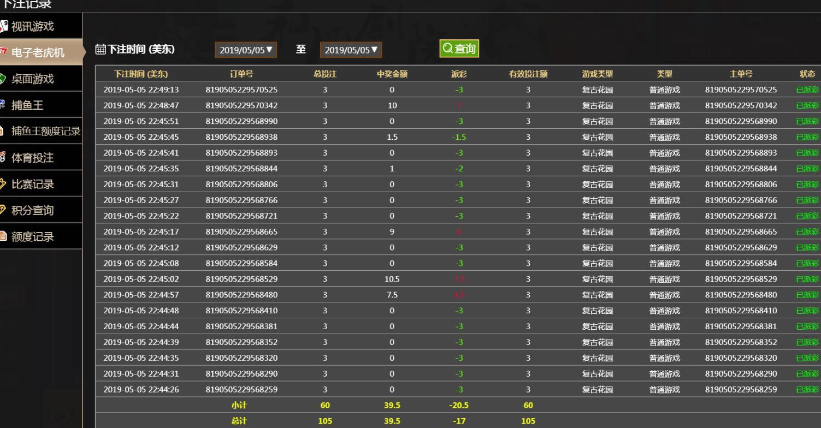Open the 比赛记录 tab
821x428 pixels.
coord(41,184)
